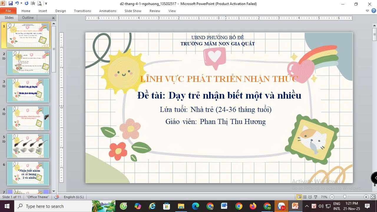Click the Save icon in Quick Access Toolbar

11,4
